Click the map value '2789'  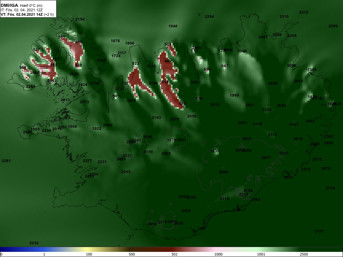153,83
